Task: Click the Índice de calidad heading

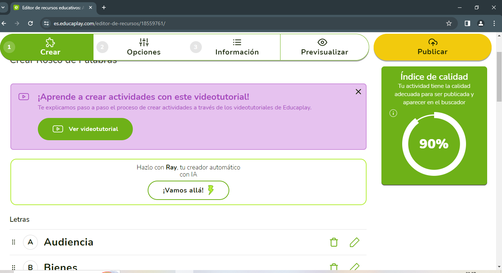Action: pos(434,77)
